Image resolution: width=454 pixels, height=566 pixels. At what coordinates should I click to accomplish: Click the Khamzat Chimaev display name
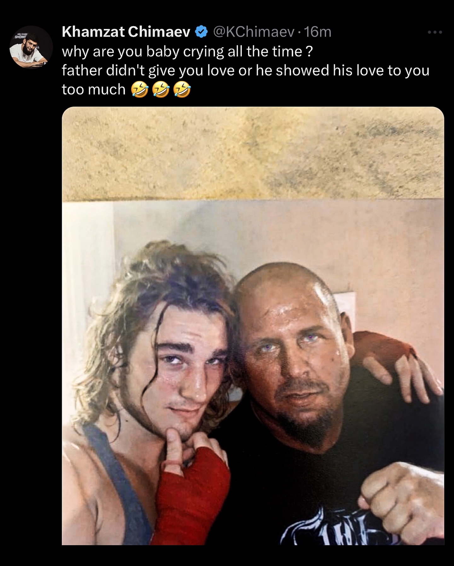(126, 32)
